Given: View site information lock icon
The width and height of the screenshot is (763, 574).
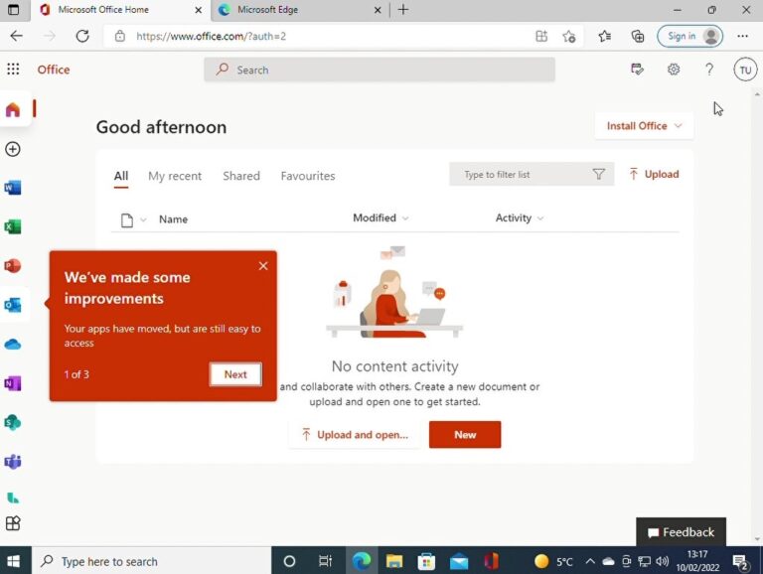Looking at the screenshot, I should click(119, 36).
